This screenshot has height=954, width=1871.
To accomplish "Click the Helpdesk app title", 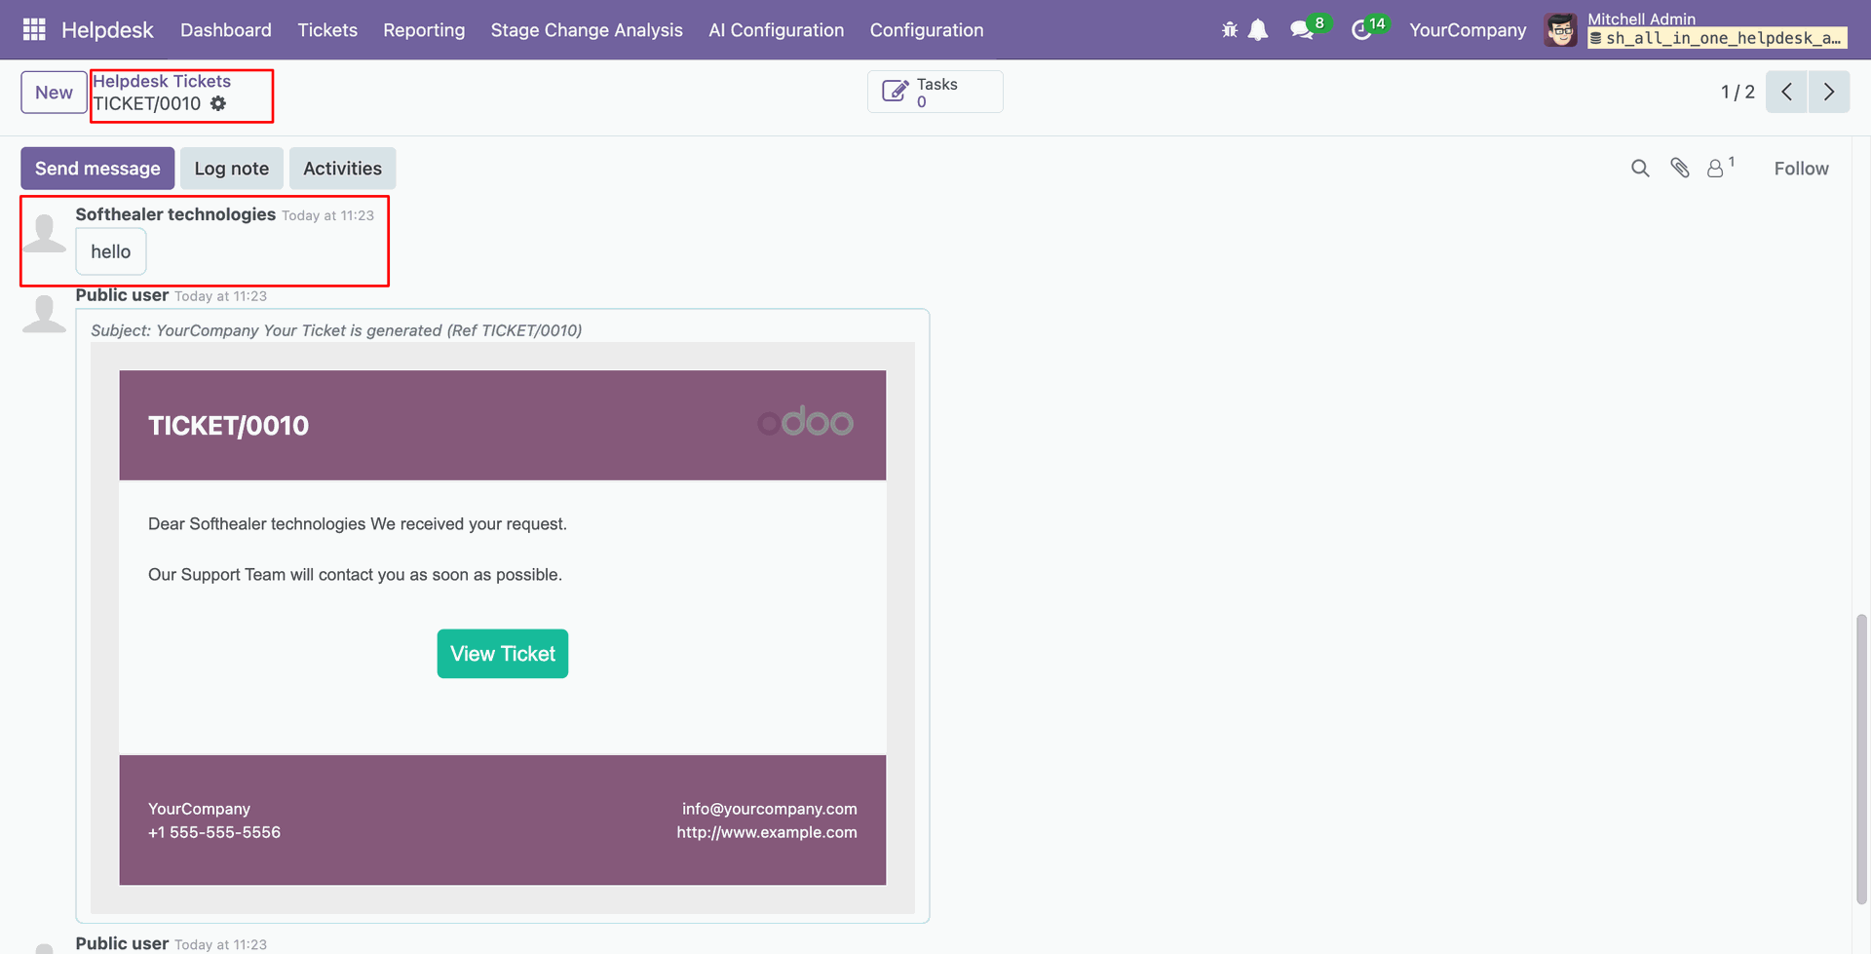I will (107, 30).
